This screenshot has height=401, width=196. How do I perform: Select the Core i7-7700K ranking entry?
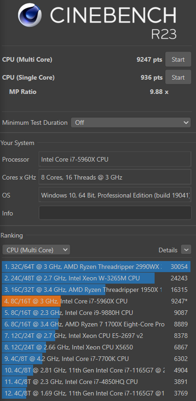tap(96, 359)
